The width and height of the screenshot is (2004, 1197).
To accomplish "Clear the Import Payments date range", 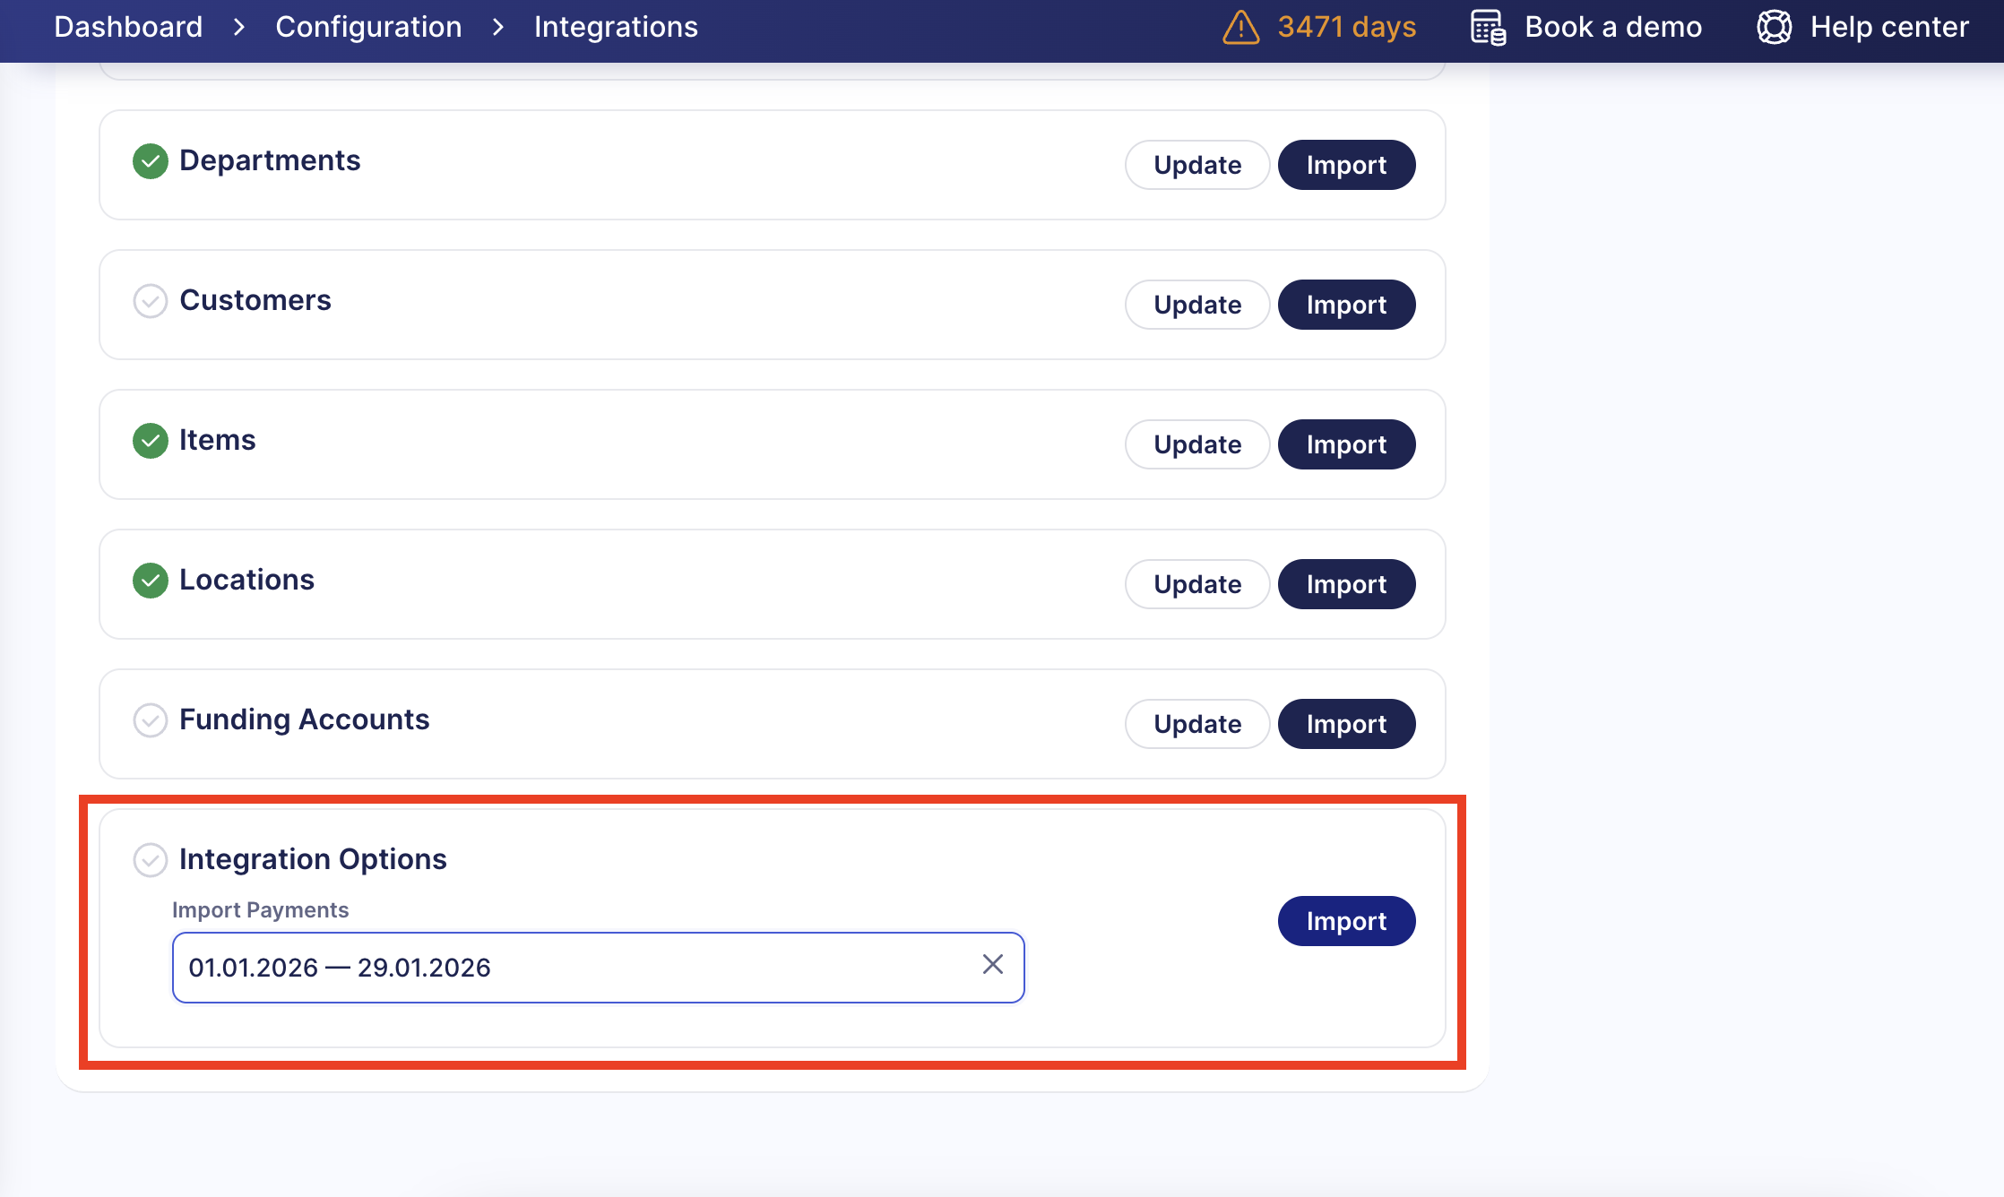I will (x=992, y=965).
